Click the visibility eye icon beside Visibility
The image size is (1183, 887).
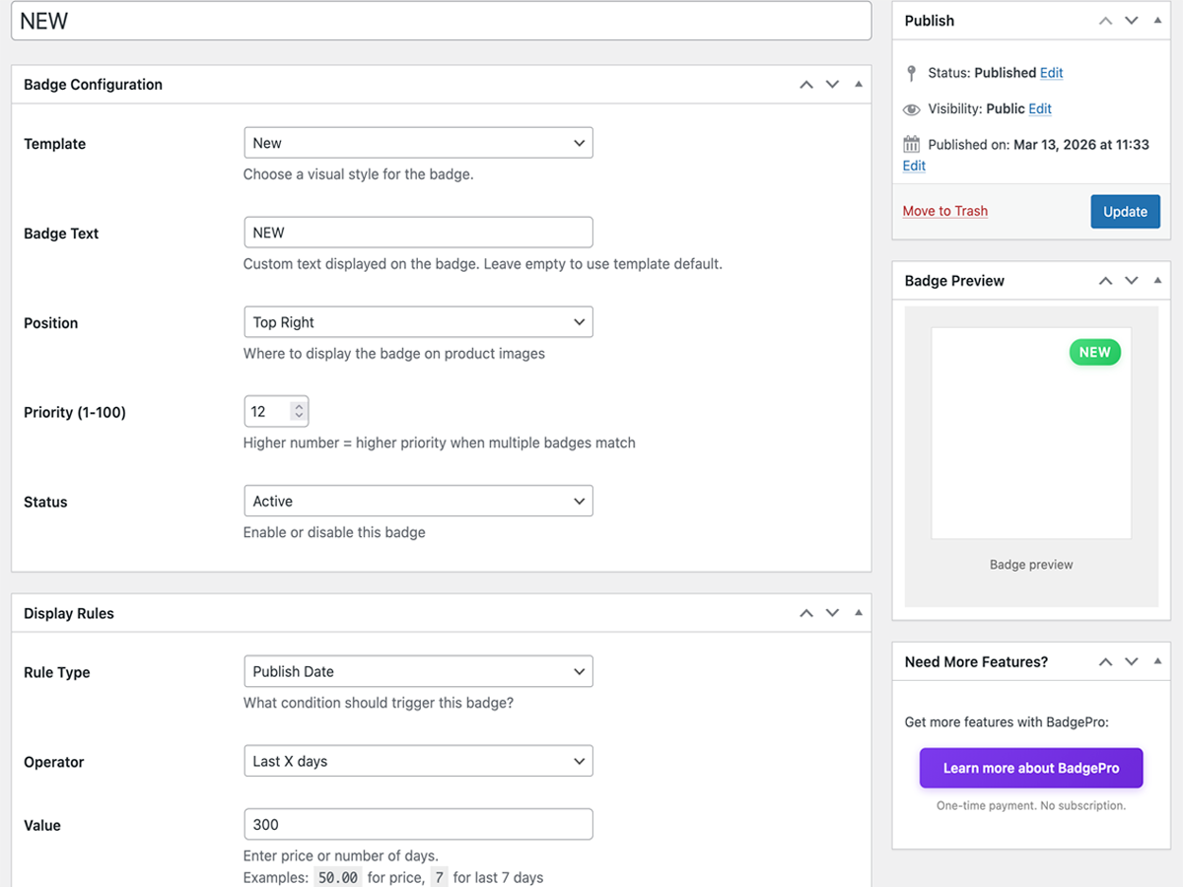click(911, 108)
